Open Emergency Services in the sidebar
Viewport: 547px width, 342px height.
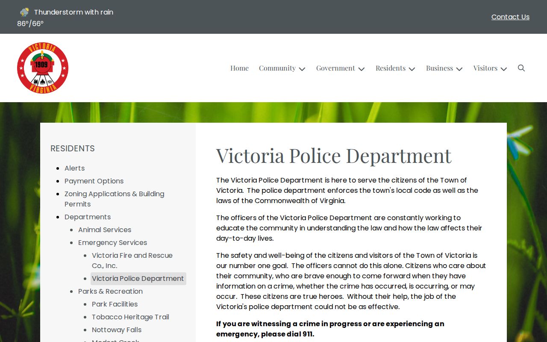(112, 242)
